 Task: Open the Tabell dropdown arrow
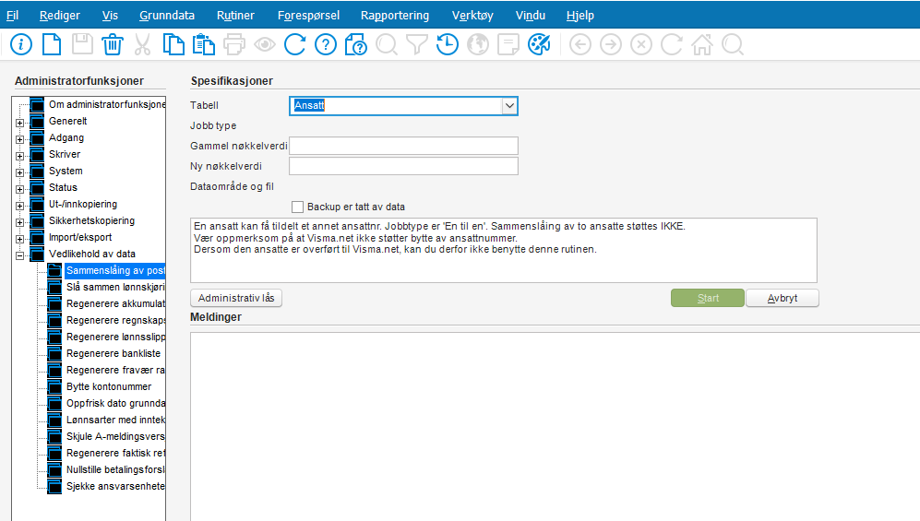tap(509, 106)
